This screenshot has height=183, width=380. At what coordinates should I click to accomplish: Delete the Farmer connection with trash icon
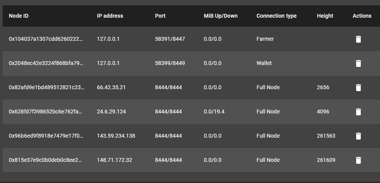point(358,39)
